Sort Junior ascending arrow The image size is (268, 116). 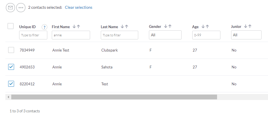(250, 26)
